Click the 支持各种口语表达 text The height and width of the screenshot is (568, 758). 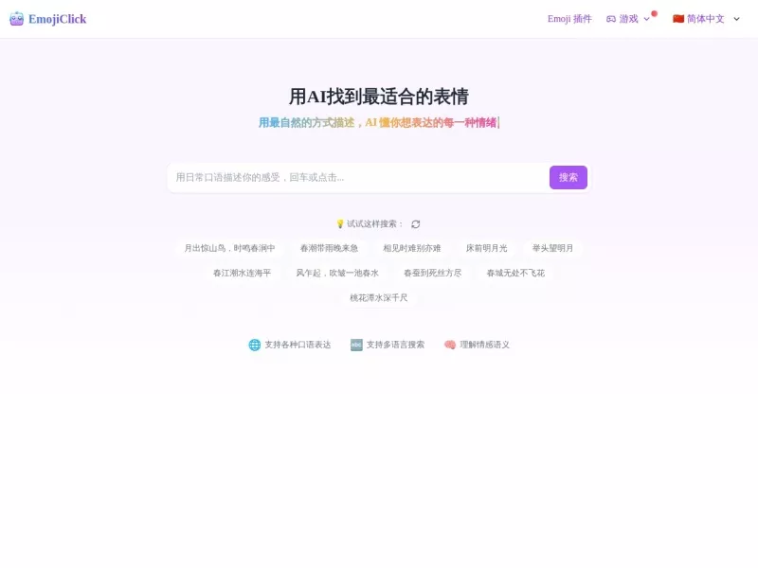298,345
